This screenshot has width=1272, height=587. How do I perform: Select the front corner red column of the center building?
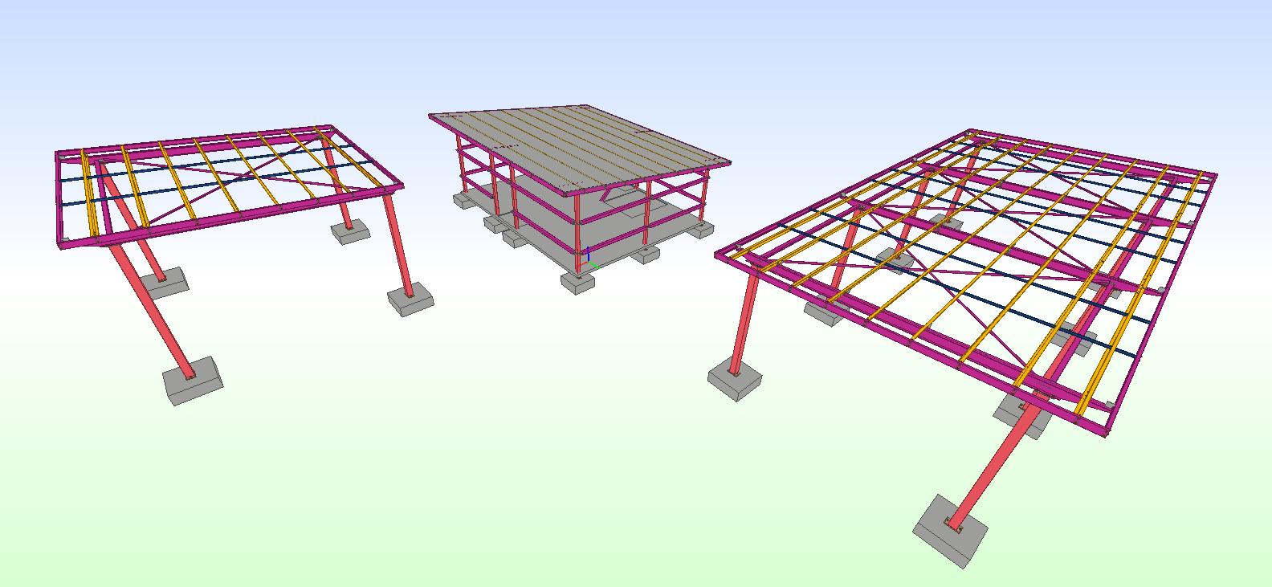point(577,233)
